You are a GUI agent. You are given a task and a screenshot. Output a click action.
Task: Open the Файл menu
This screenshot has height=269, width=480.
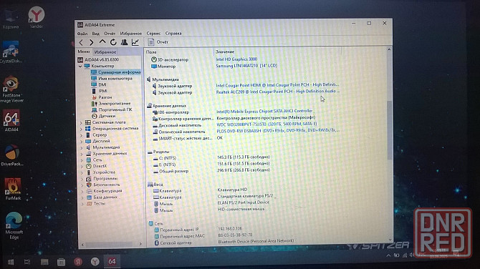point(82,34)
